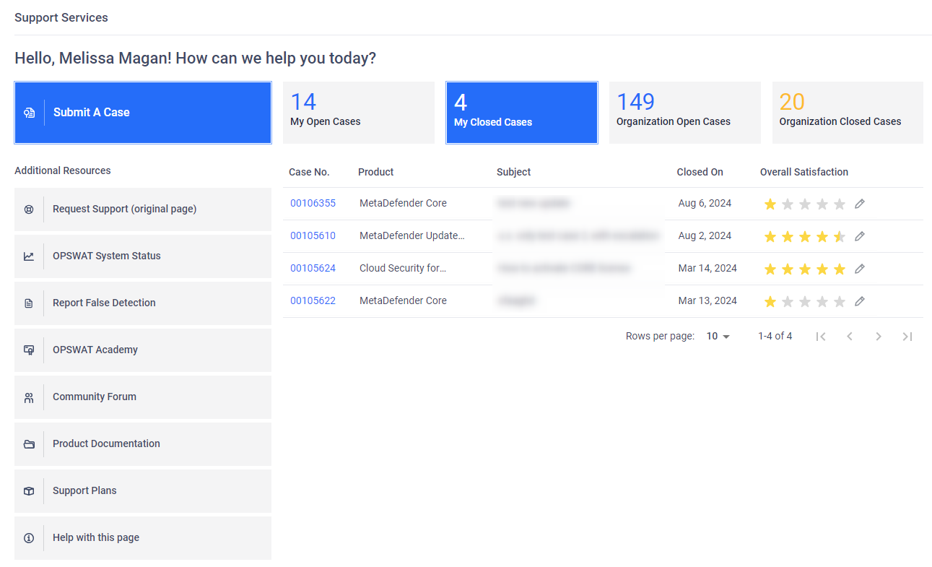Click the Help with this page info icon
Screen dimensions: 932x567
click(x=29, y=538)
